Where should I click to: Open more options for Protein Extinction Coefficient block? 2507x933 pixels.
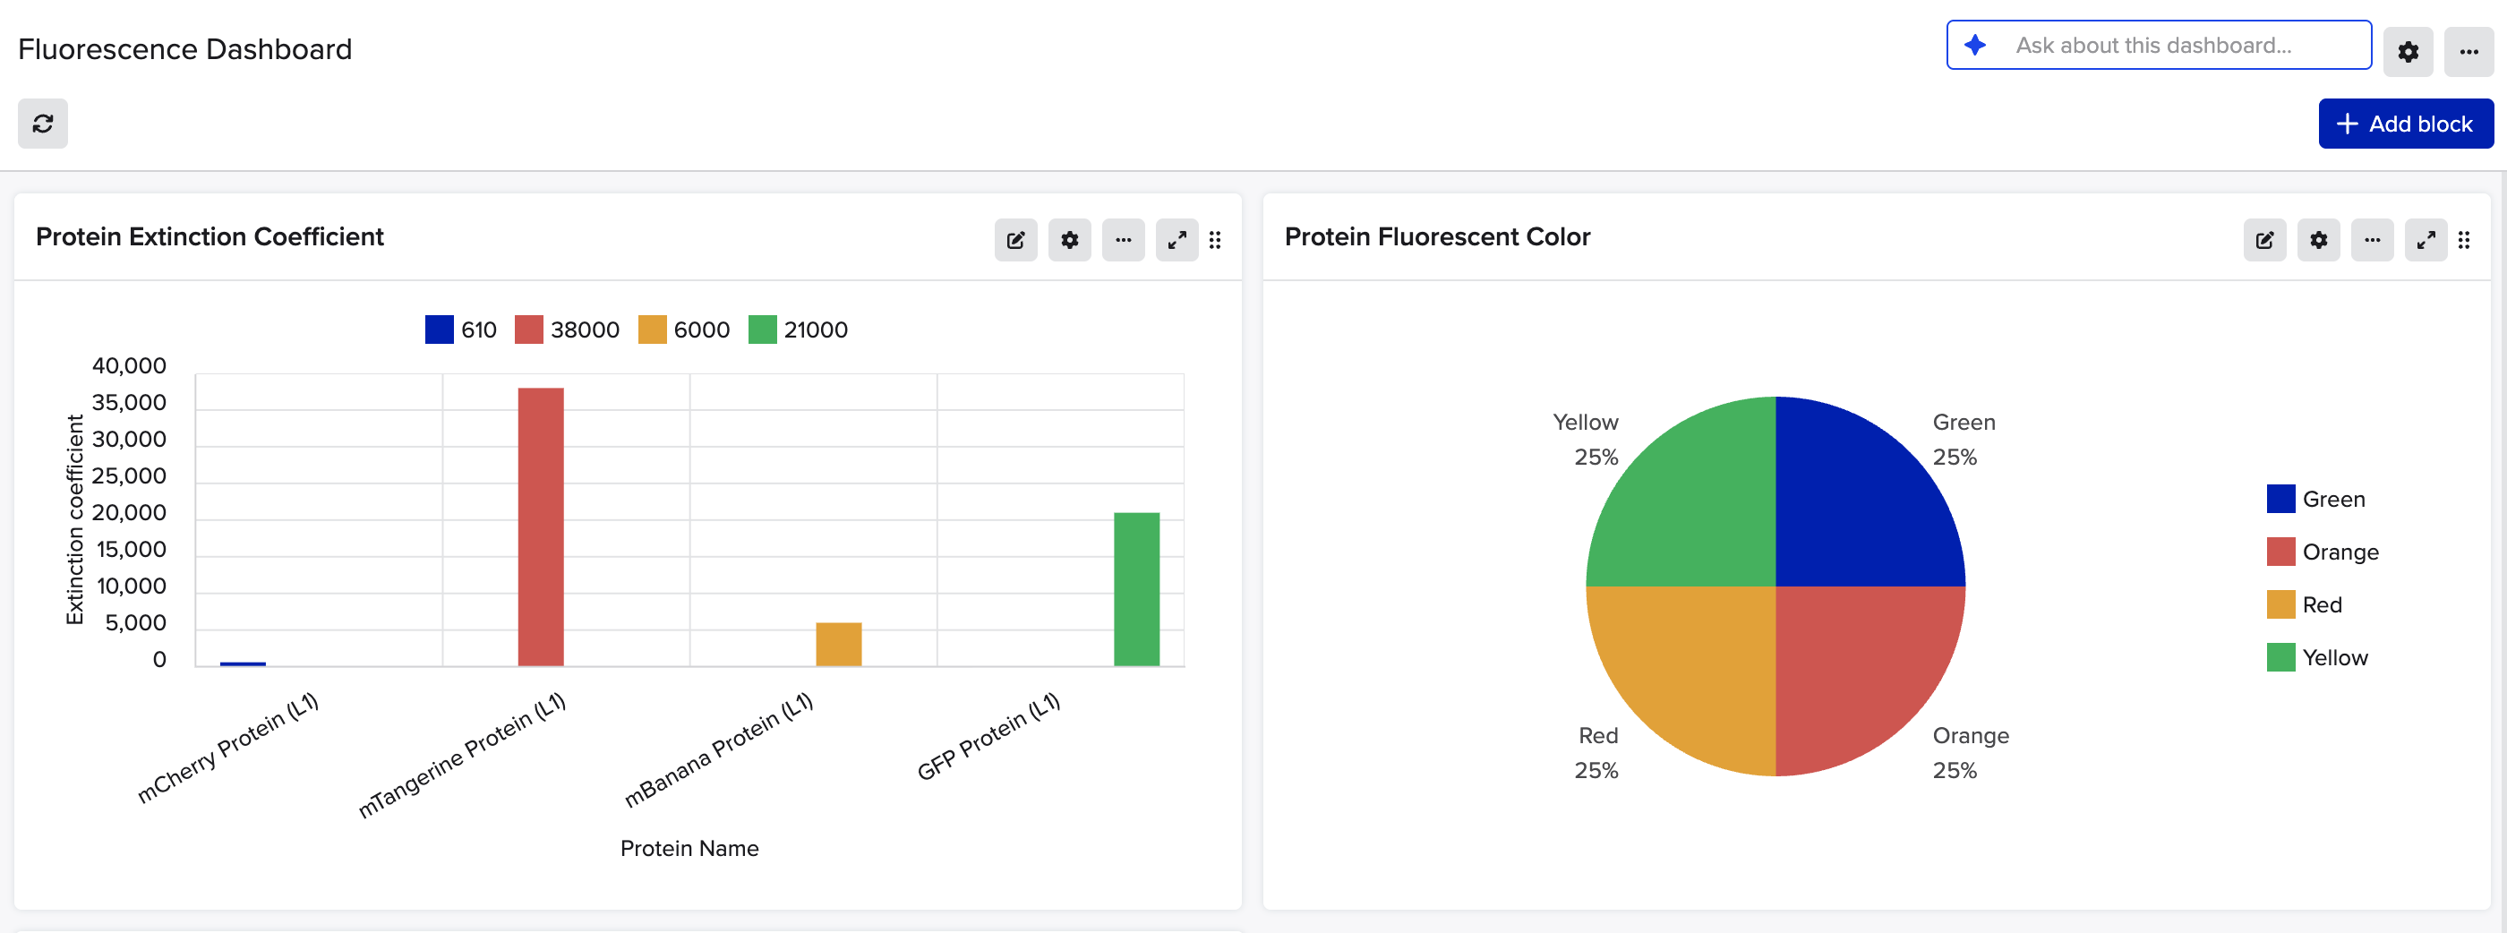tap(1122, 240)
